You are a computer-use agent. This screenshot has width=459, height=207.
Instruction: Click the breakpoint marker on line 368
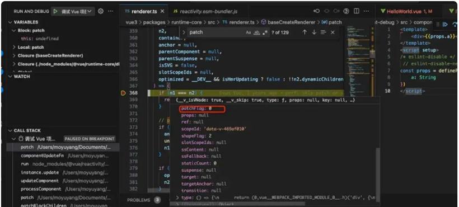pyautogui.click(x=123, y=93)
